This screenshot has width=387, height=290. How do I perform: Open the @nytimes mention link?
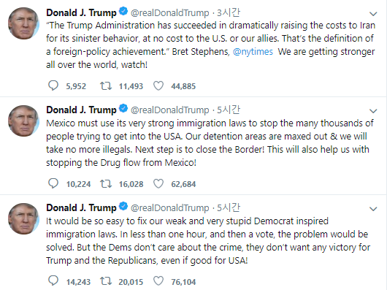coord(253,52)
